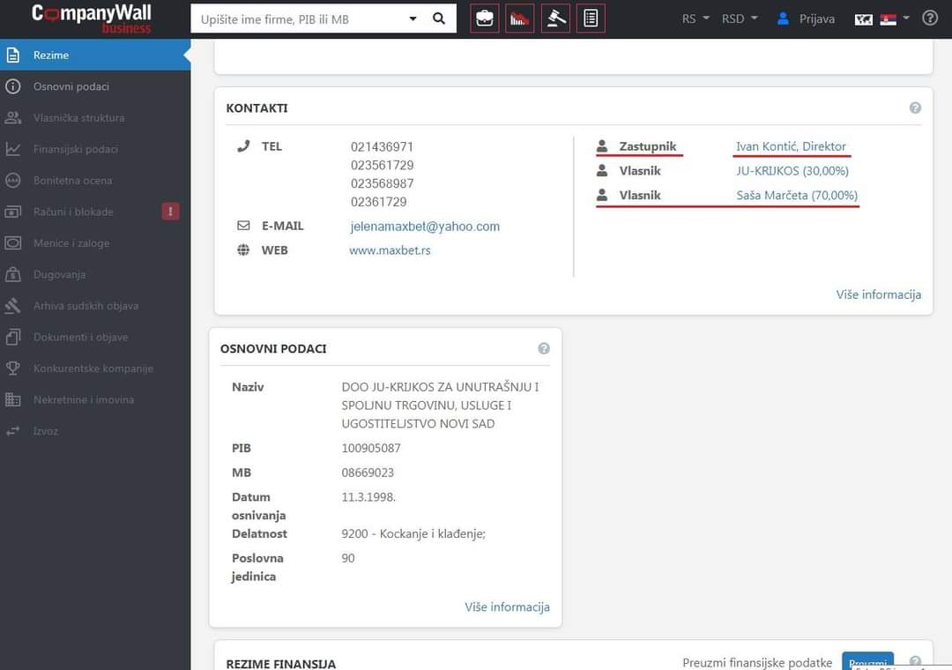Viewport: 952px width, 670px height.
Task: Select 9200 - Kockanje i klađenje text
Action: [413, 534]
